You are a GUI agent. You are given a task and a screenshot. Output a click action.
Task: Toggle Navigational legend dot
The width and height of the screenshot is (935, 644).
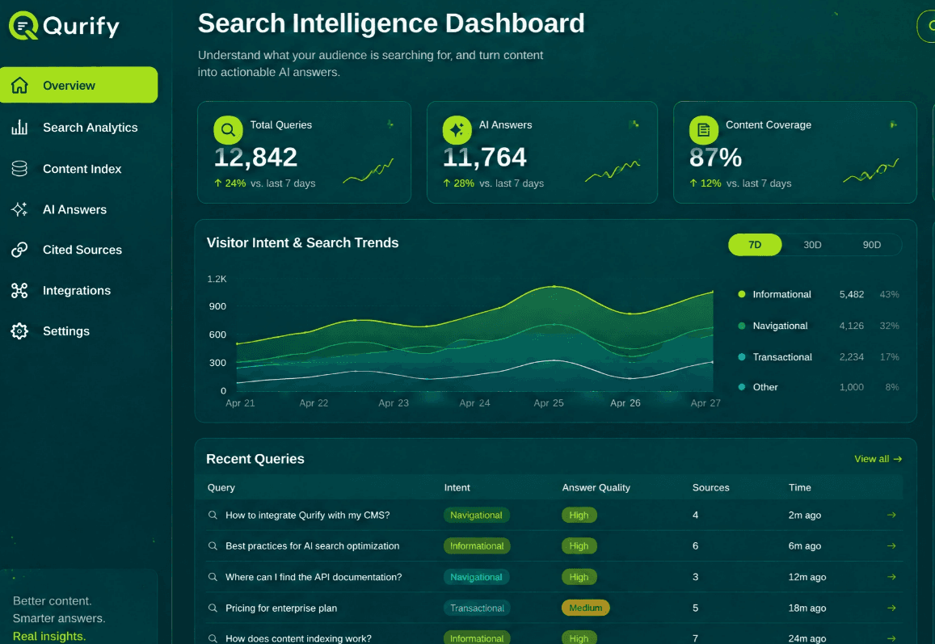coord(742,326)
